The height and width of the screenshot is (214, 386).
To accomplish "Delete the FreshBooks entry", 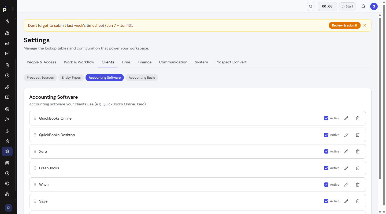I will pos(358,168).
